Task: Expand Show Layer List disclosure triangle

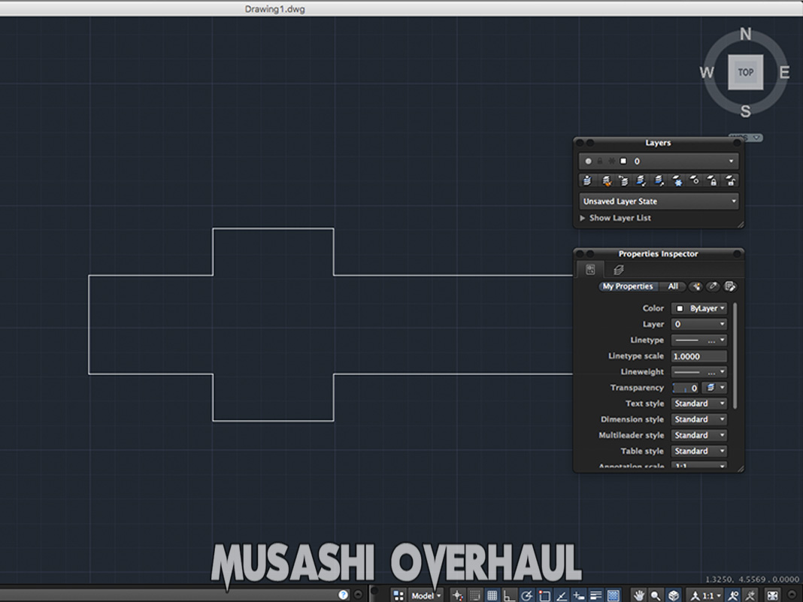Action: 582,218
